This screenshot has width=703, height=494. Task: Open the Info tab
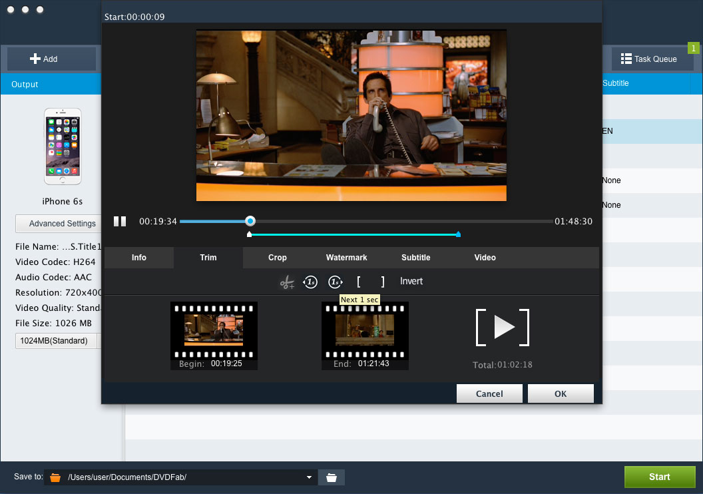point(139,257)
